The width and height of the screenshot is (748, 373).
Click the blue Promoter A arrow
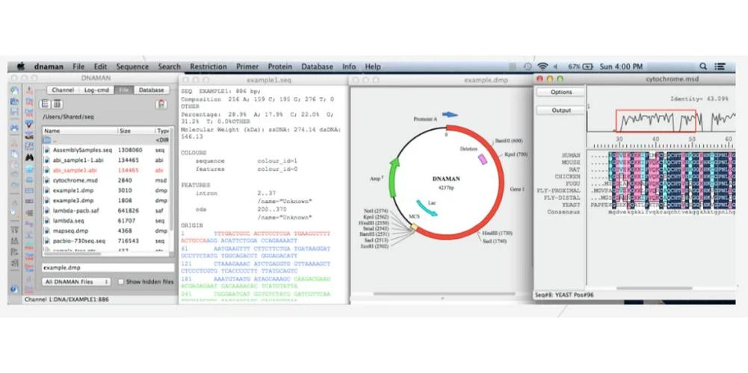(450, 114)
